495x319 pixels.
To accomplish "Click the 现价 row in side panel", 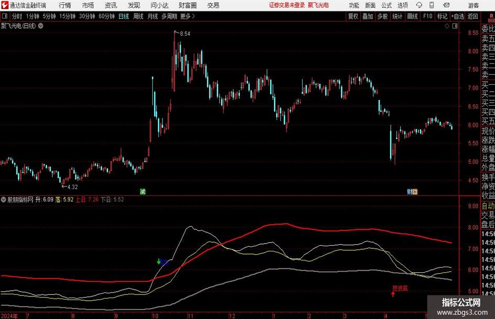I will pos(488,131).
